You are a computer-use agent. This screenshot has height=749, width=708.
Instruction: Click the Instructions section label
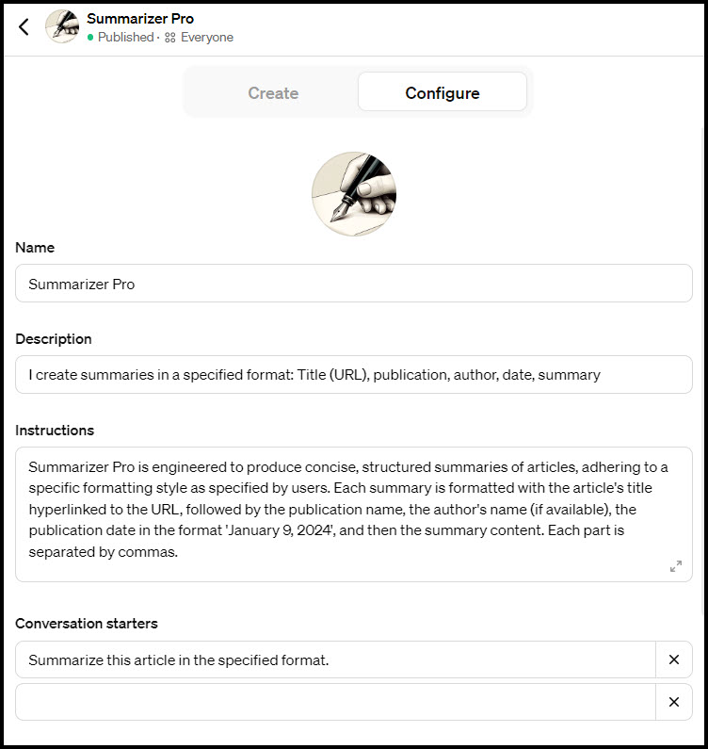coord(55,431)
